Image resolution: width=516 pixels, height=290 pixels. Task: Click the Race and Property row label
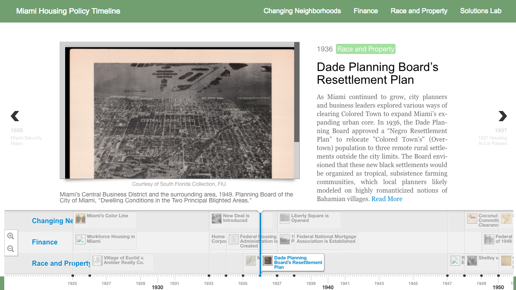pos(61,263)
